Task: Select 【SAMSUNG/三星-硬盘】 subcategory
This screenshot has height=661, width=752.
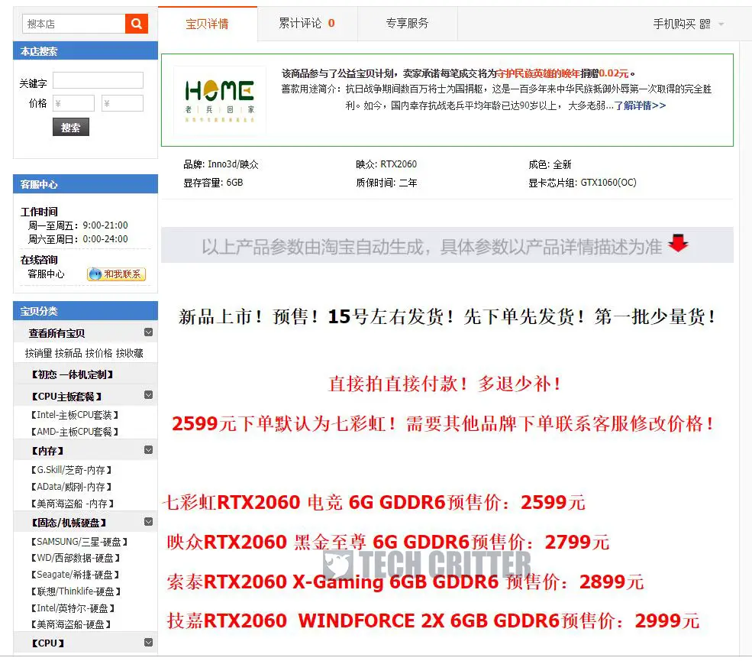Action: coord(79,542)
